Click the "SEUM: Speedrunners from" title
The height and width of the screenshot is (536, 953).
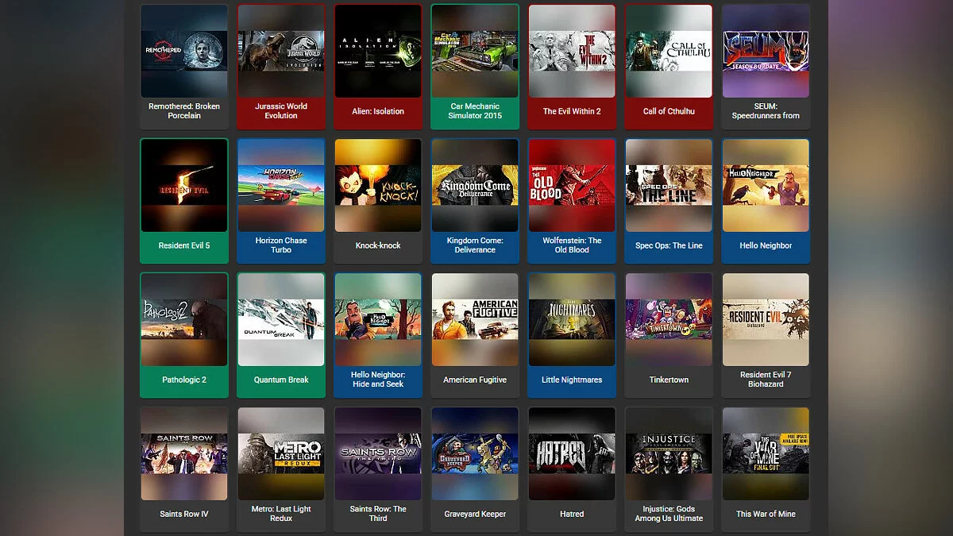[x=766, y=111]
